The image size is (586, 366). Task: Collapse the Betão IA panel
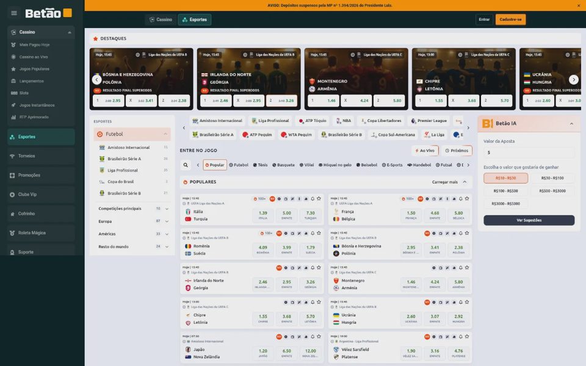[x=571, y=124]
